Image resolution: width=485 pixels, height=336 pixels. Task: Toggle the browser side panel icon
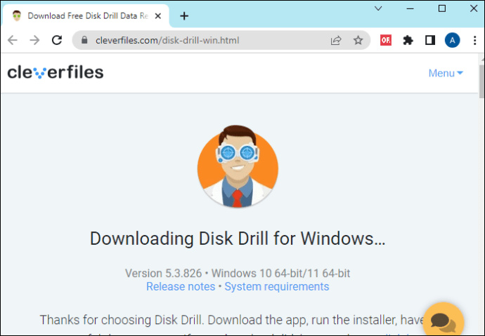[430, 40]
